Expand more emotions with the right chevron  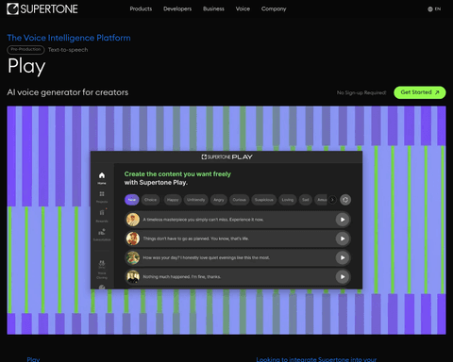pos(332,200)
